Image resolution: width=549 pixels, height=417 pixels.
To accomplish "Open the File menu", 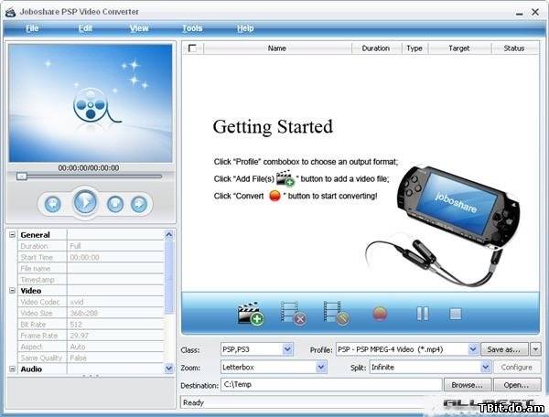I will (32, 28).
